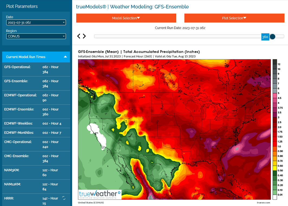Viewport: 288px width, 206px height.
Task: Select the ECMWF-Weeklies model row
Action: [x=36, y=123]
